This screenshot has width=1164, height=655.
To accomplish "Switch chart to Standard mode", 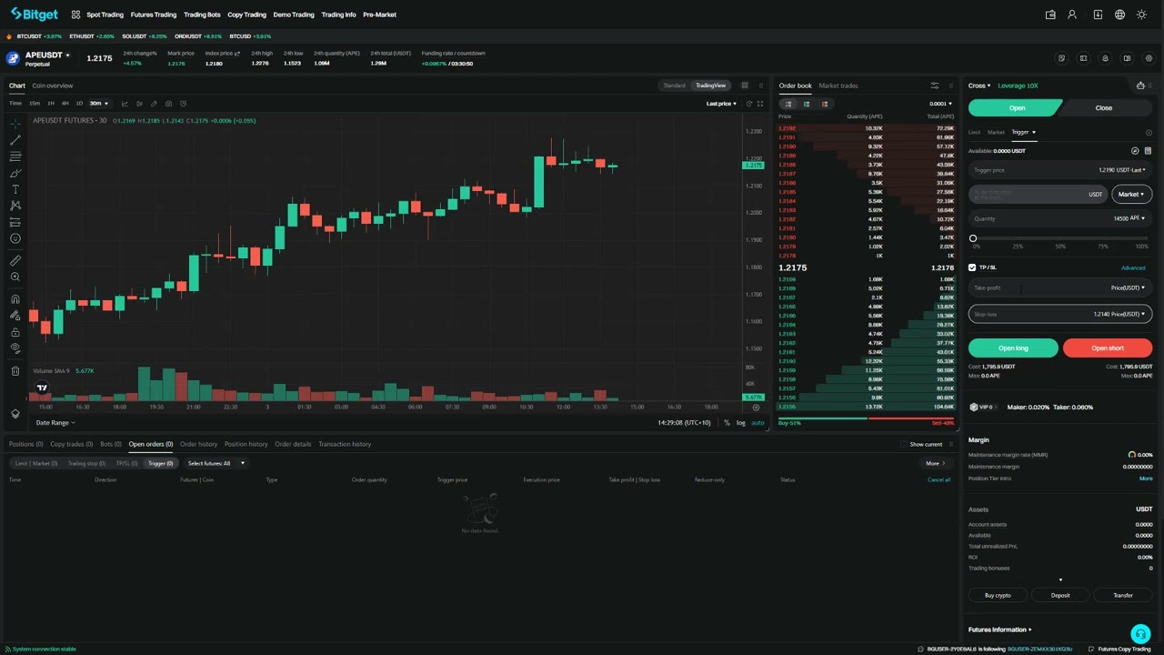I will pyautogui.click(x=675, y=86).
